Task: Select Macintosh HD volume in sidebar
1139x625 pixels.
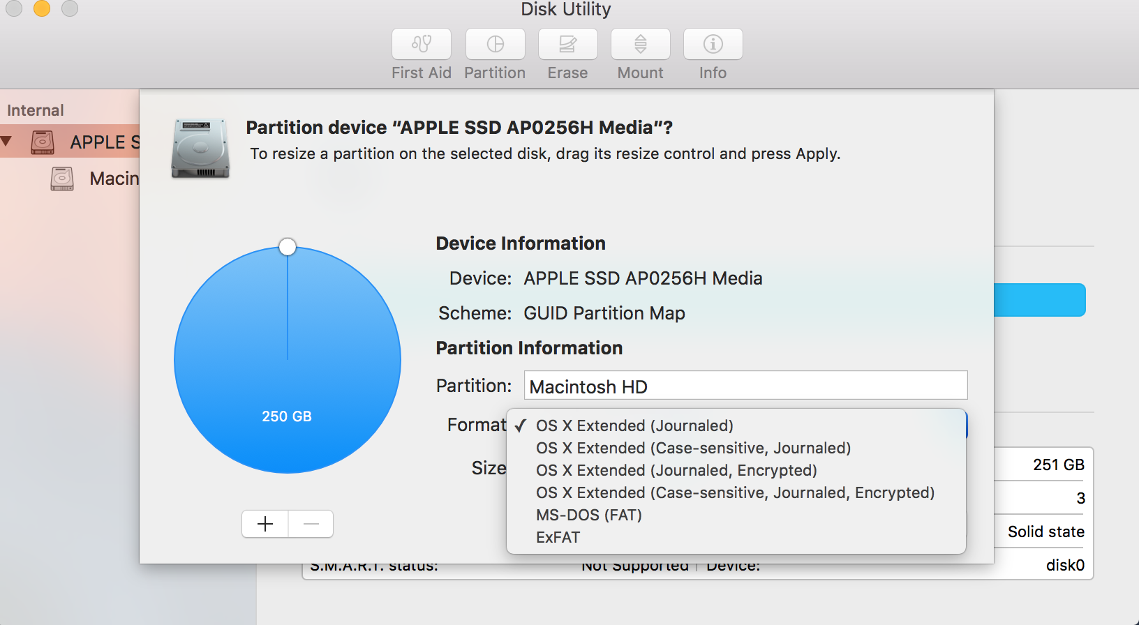Action: click(70, 179)
